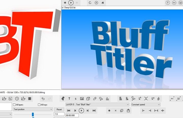Paste key using the clipboard icon

128,110
